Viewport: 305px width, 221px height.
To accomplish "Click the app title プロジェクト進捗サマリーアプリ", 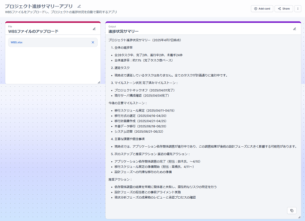I will (39, 6).
